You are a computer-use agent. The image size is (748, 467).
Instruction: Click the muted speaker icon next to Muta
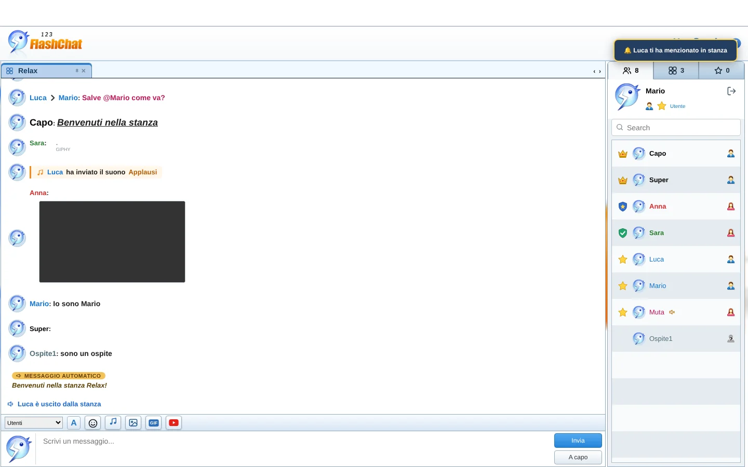(672, 312)
